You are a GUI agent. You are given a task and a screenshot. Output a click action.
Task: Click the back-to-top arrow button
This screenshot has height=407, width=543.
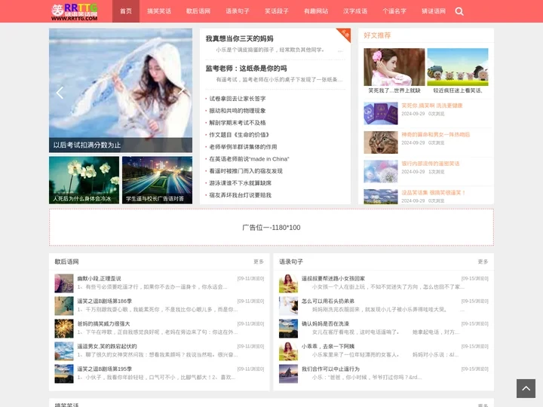pos(526,388)
